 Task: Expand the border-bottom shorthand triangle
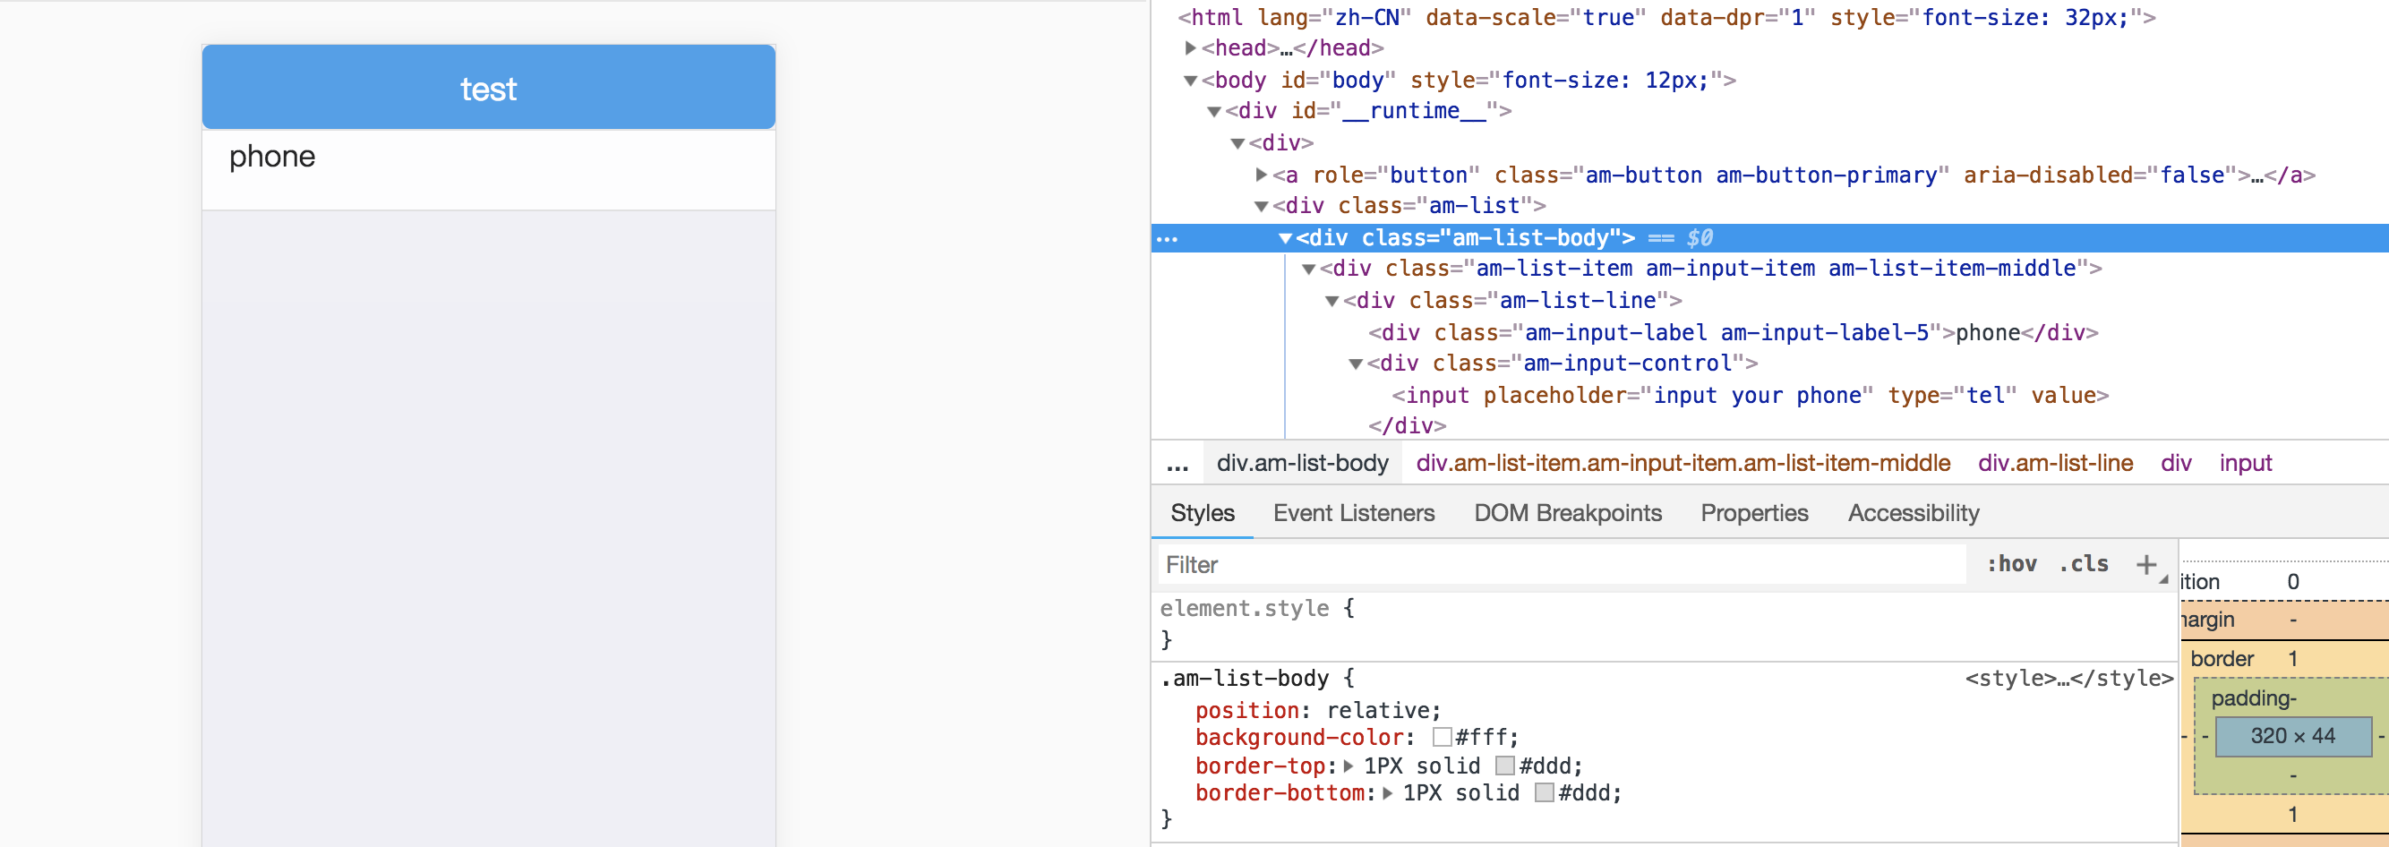click(x=1387, y=793)
